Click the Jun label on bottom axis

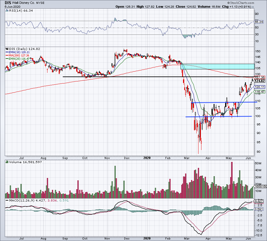[x=248, y=238]
